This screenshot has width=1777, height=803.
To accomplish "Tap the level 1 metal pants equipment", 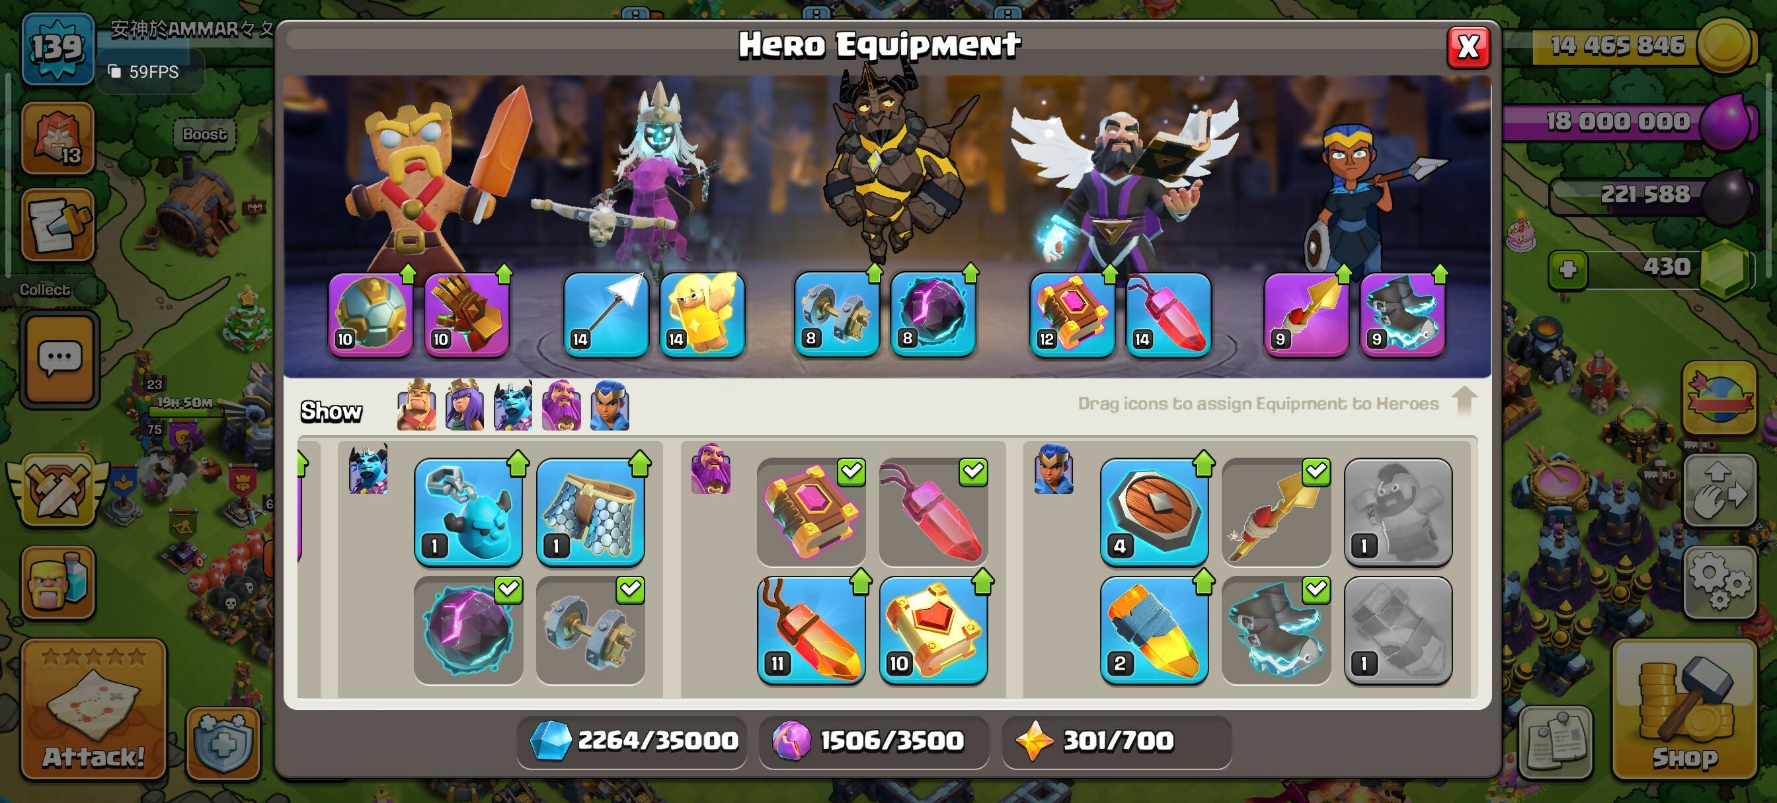I will pos(590,512).
